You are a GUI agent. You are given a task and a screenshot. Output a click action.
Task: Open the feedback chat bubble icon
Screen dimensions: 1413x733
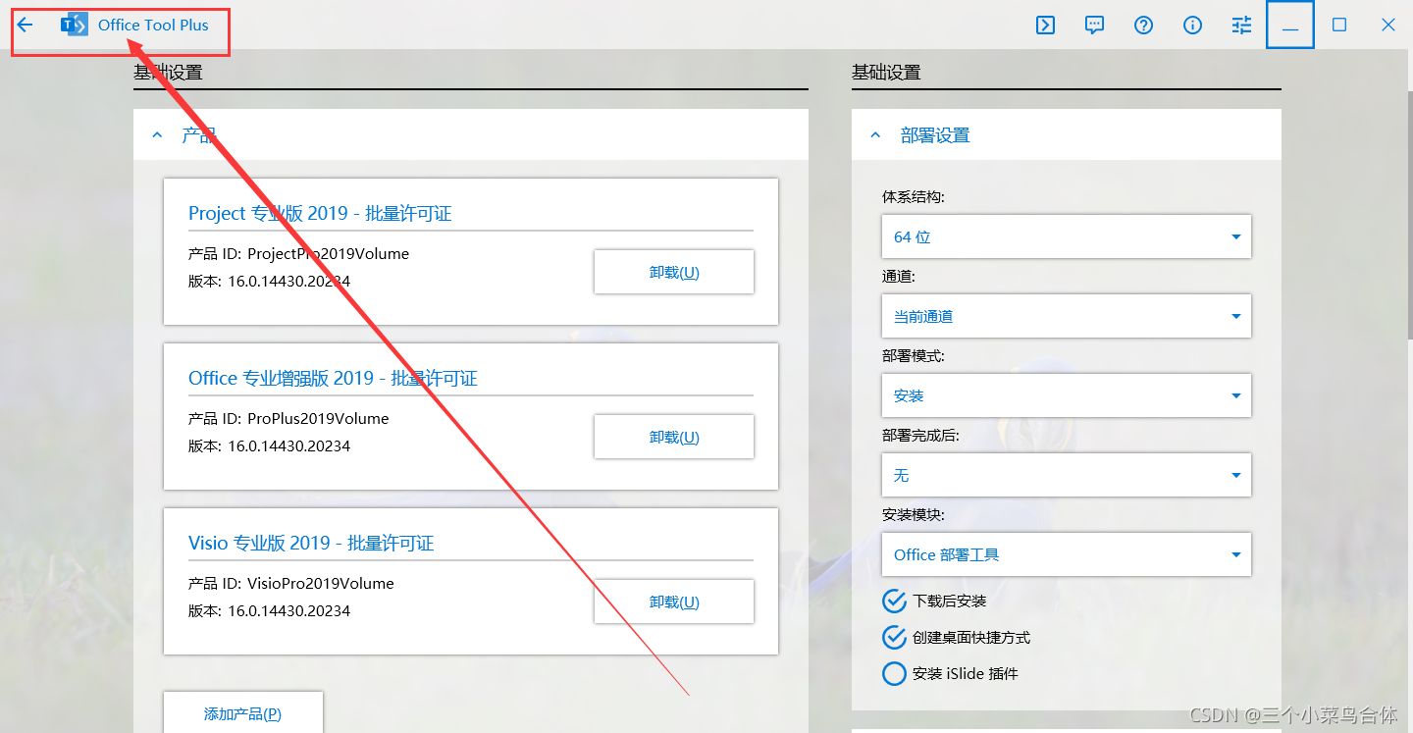pyautogui.click(x=1094, y=26)
